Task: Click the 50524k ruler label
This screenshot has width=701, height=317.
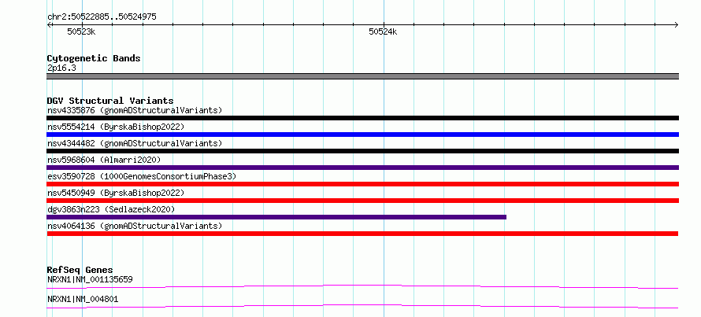Action: 383,31
